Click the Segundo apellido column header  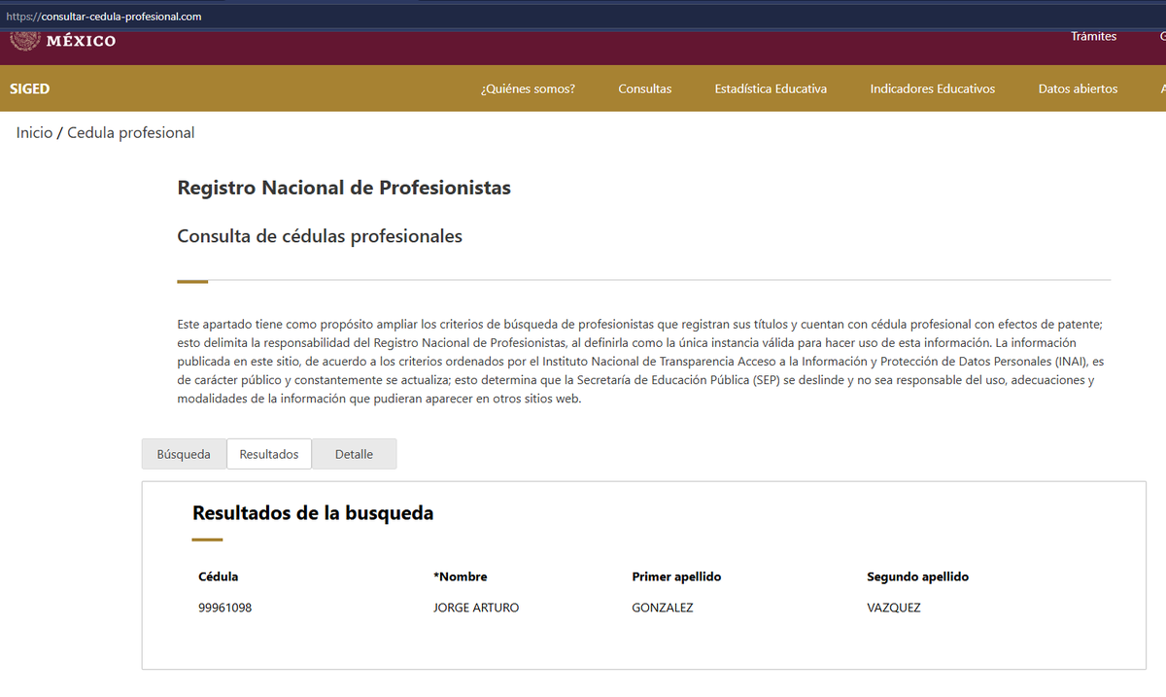[x=917, y=576]
